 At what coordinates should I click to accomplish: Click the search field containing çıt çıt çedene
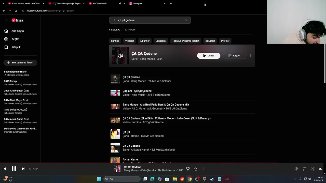(150, 20)
